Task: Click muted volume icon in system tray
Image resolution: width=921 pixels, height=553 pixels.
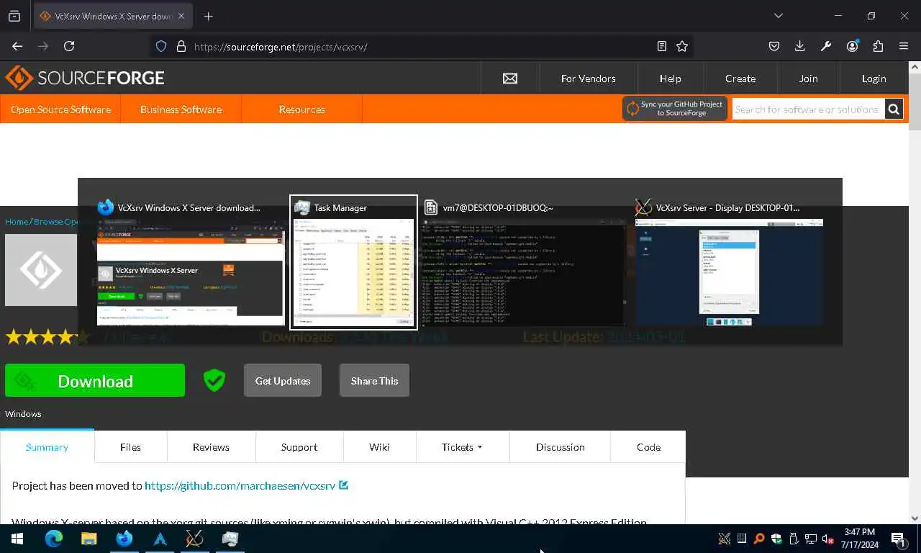Action: (x=827, y=539)
